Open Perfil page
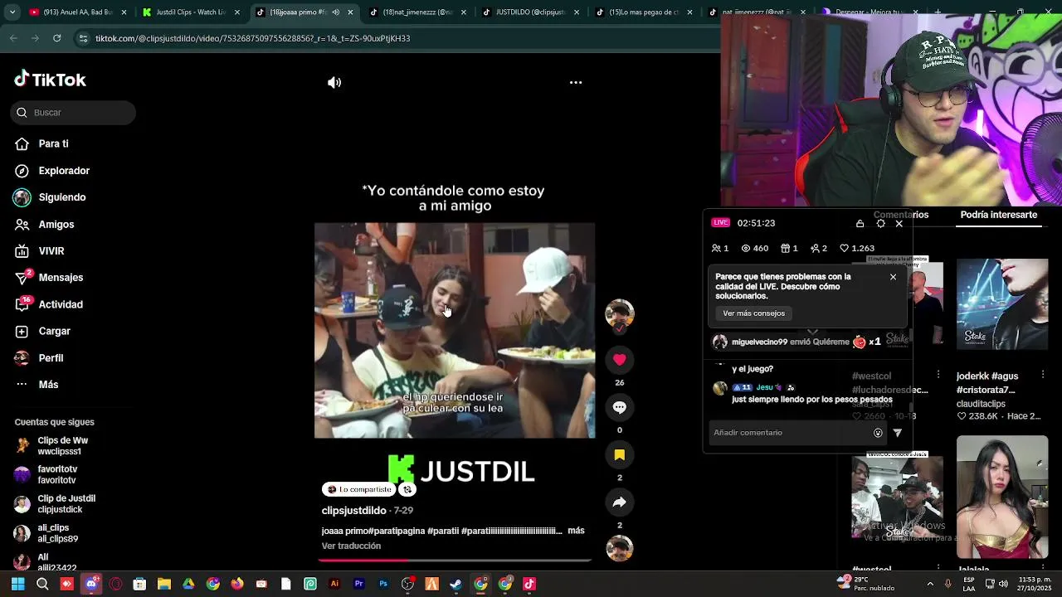The image size is (1062, 597). 50,357
